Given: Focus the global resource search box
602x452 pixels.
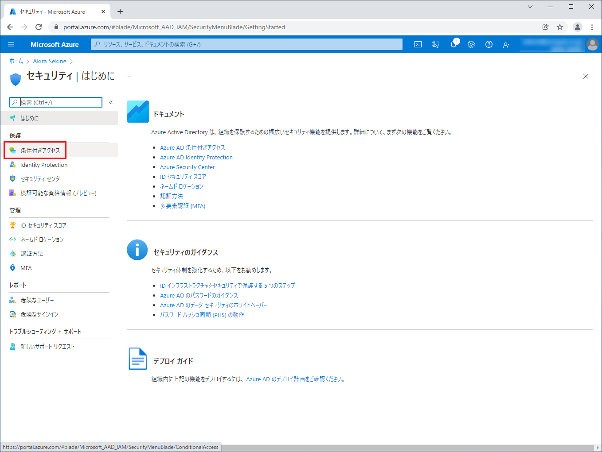Looking at the screenshot, I should pos(247,44).
